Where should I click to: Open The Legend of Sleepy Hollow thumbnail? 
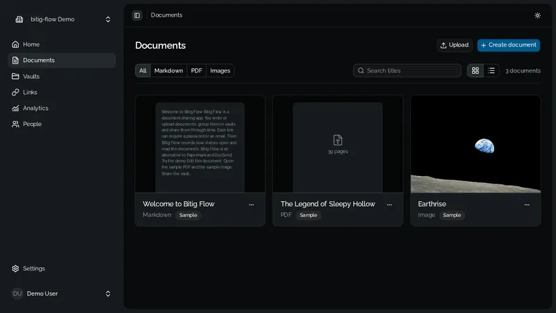pos(338,144)
